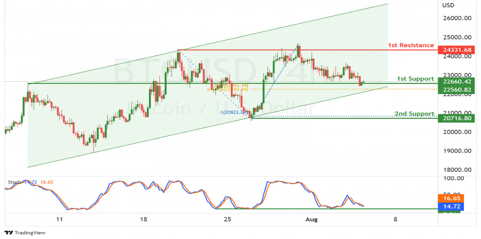Select the '2nd Support' label
The width and height of the screenshot is (481, 239).
(414, 114)
